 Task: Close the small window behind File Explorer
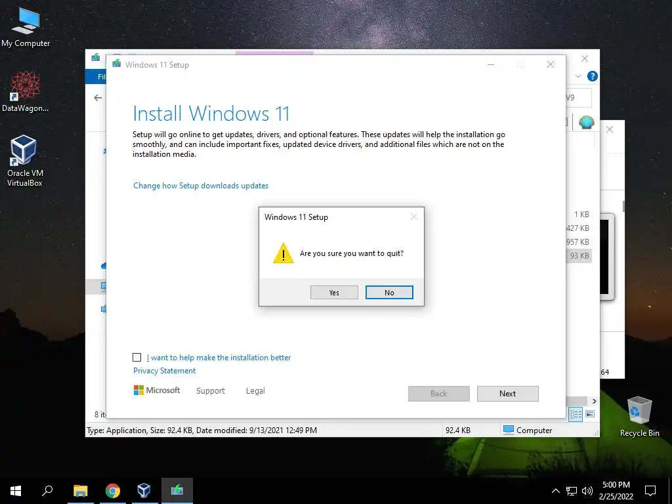tap(610, 129)
